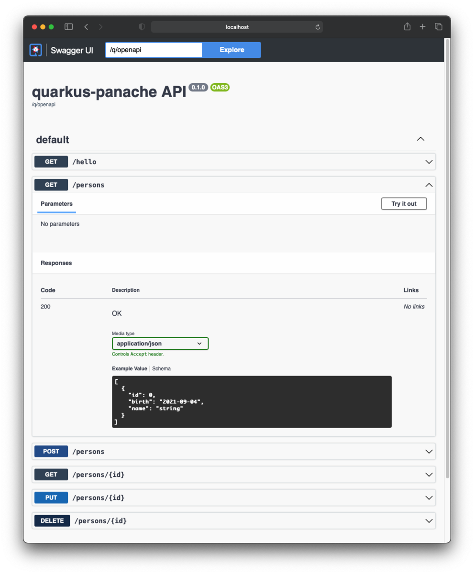Viewport: 474px width, 574px height.
Task: Click the privacy shield icon
Action: [x=142, y=27]
